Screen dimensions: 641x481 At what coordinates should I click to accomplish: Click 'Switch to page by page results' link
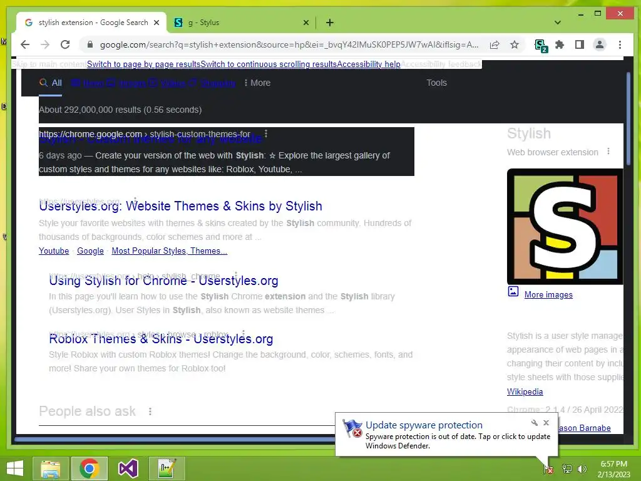click(x=143, y=65)
